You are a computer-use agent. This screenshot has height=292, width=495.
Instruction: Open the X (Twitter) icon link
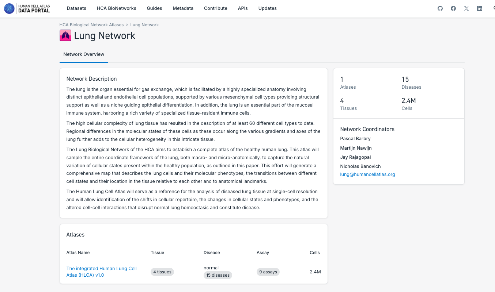point(466,8)
